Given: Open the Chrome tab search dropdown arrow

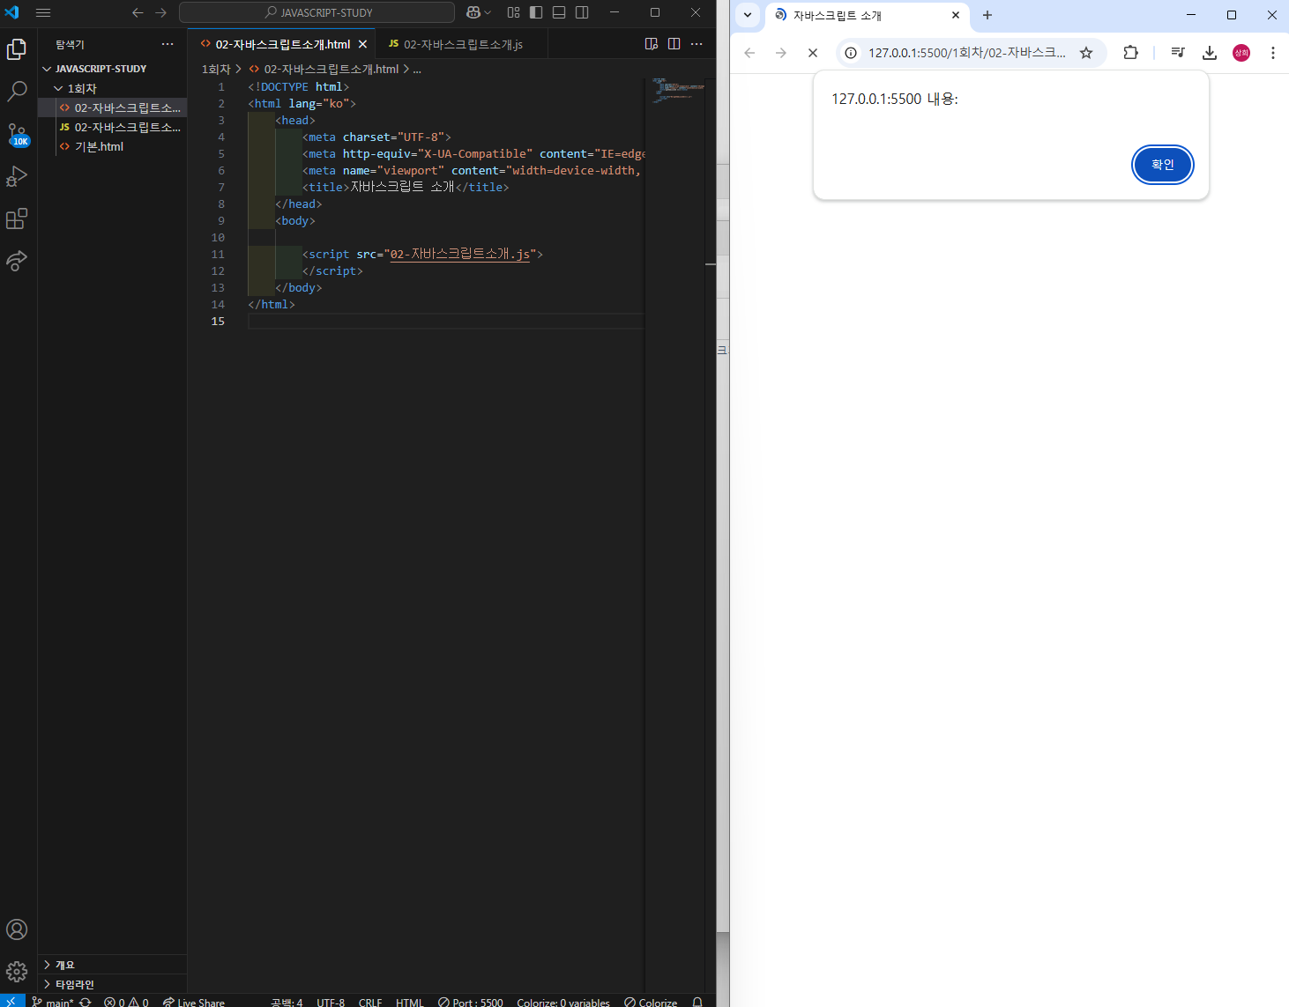Looking at the screenshot, I should [x=748, y=16].
